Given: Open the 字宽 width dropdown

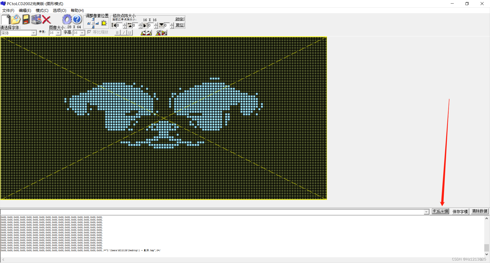Looking at the screenshot, I should point(58,33).
